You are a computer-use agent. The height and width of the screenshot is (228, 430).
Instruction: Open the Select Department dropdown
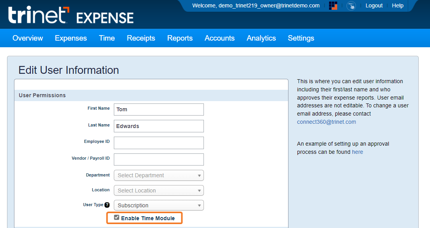click(x=159, y=175)
